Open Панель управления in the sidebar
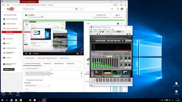Screen dimensions: 182x102 point(11,19)
